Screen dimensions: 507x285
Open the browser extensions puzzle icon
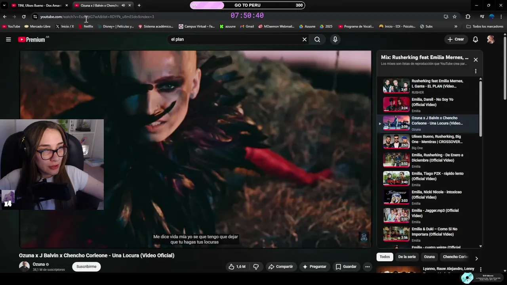point(468,17)
